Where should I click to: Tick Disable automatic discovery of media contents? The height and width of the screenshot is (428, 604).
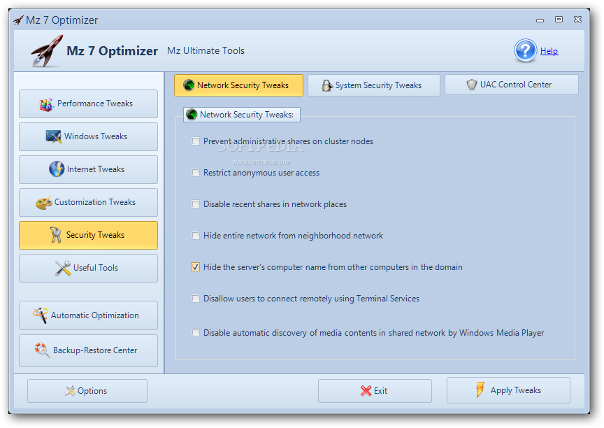tap(195, 333)
